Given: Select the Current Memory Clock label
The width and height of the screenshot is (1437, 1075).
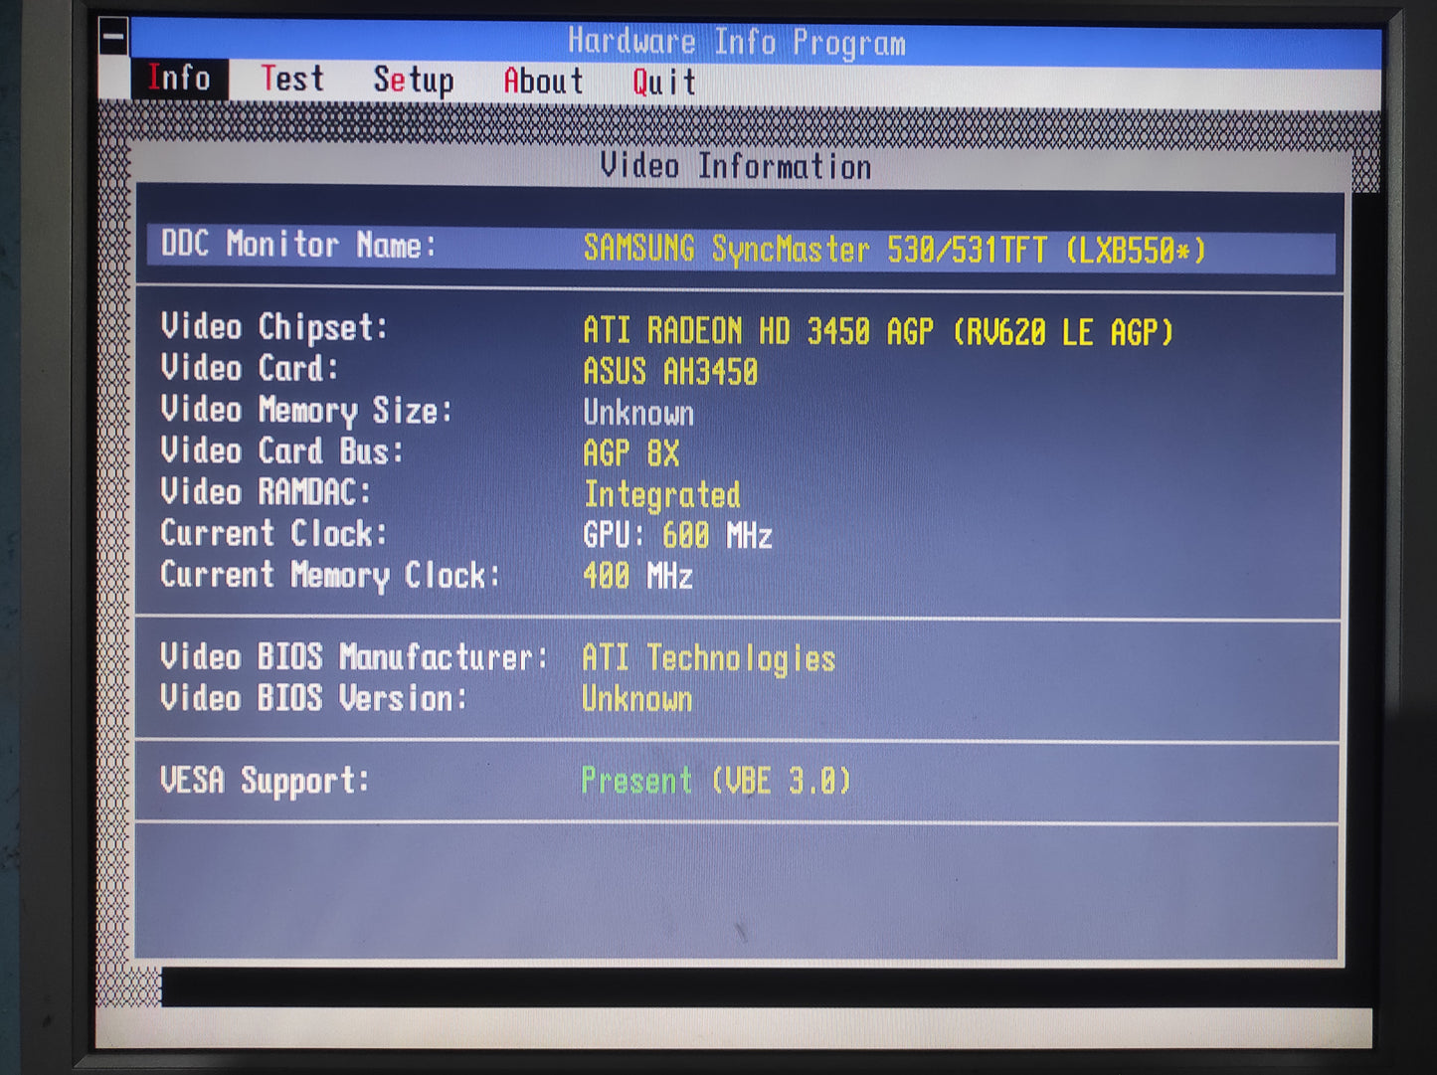Looking at the screenshot, I should click(x=330, y=575).
